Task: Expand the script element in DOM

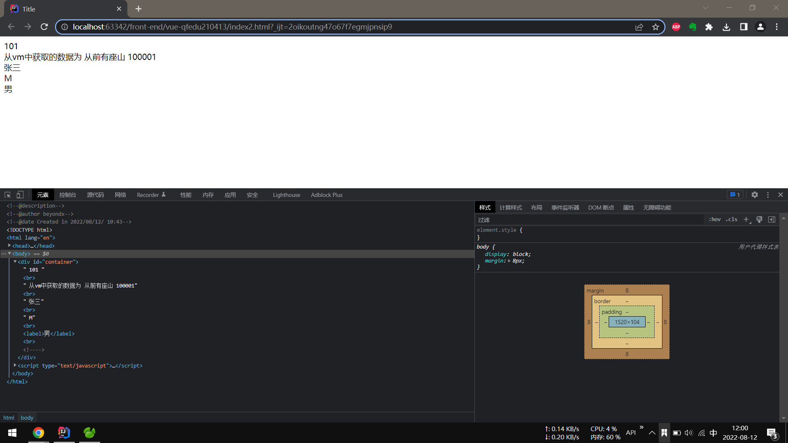Action: 15,365
